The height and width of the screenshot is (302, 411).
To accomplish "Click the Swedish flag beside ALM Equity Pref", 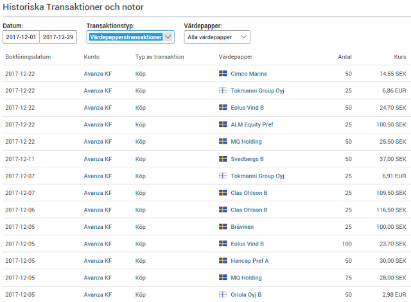I will point(223,124).
